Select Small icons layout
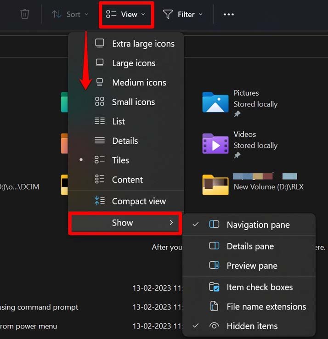The height and width of the screenshot is (339, 328). 133,102
